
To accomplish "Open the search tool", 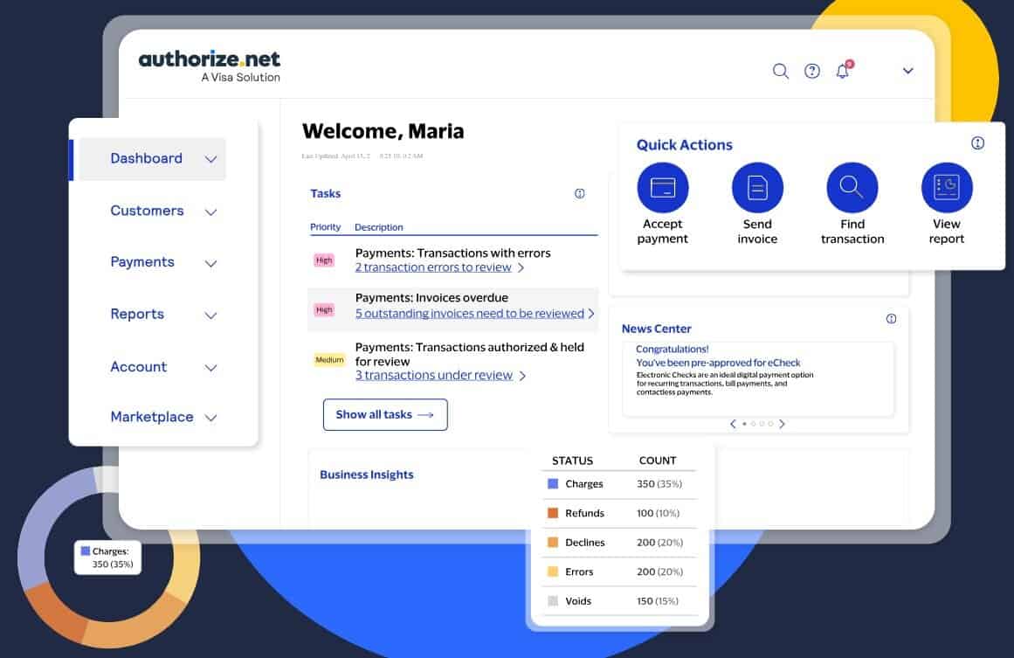I will pyautogui.click(x=781, y=71).
